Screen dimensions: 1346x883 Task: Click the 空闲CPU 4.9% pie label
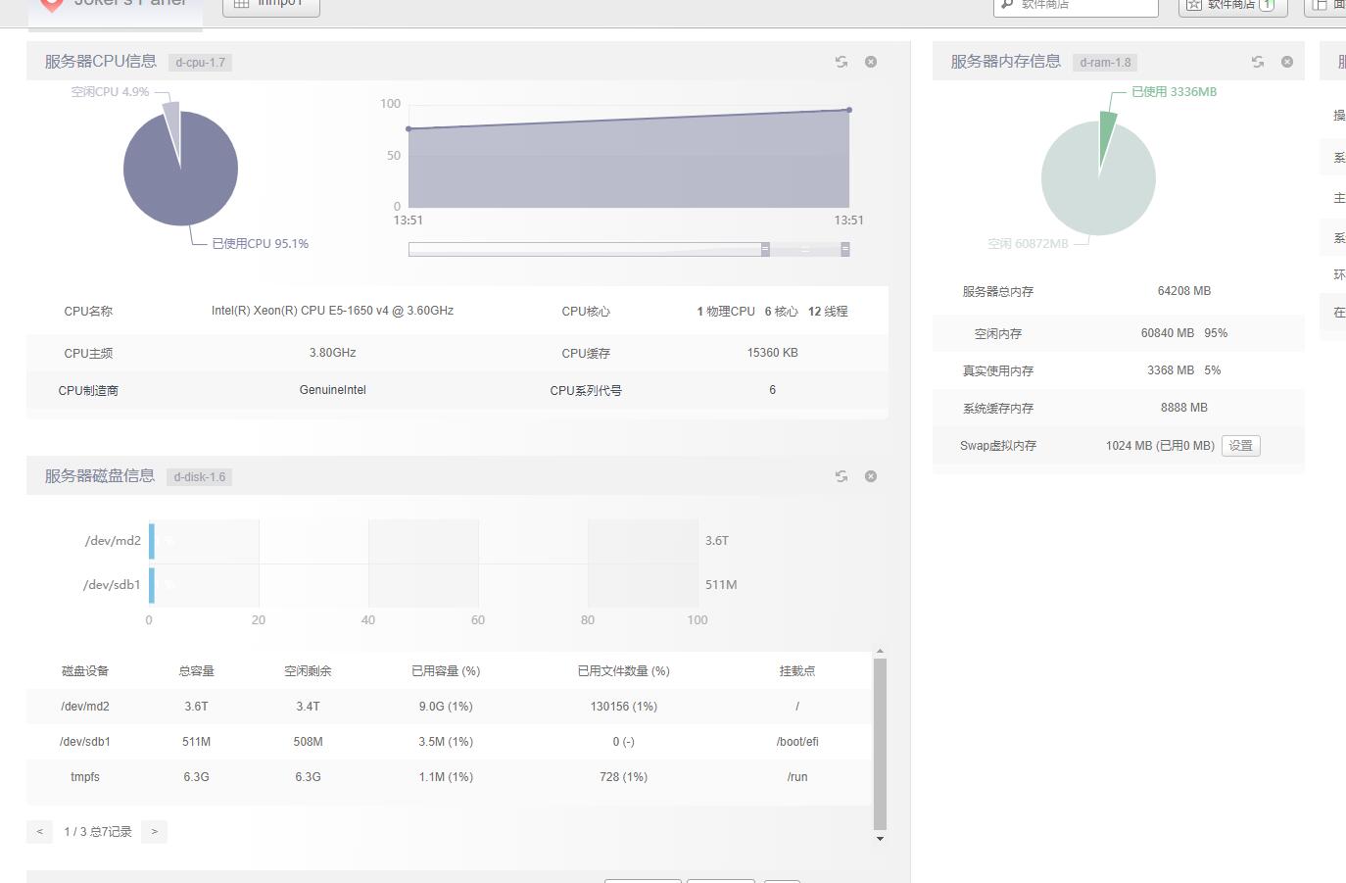pos(110,92)
